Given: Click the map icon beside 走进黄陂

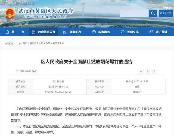Looking at the screenshot, I should click(151, 32).
